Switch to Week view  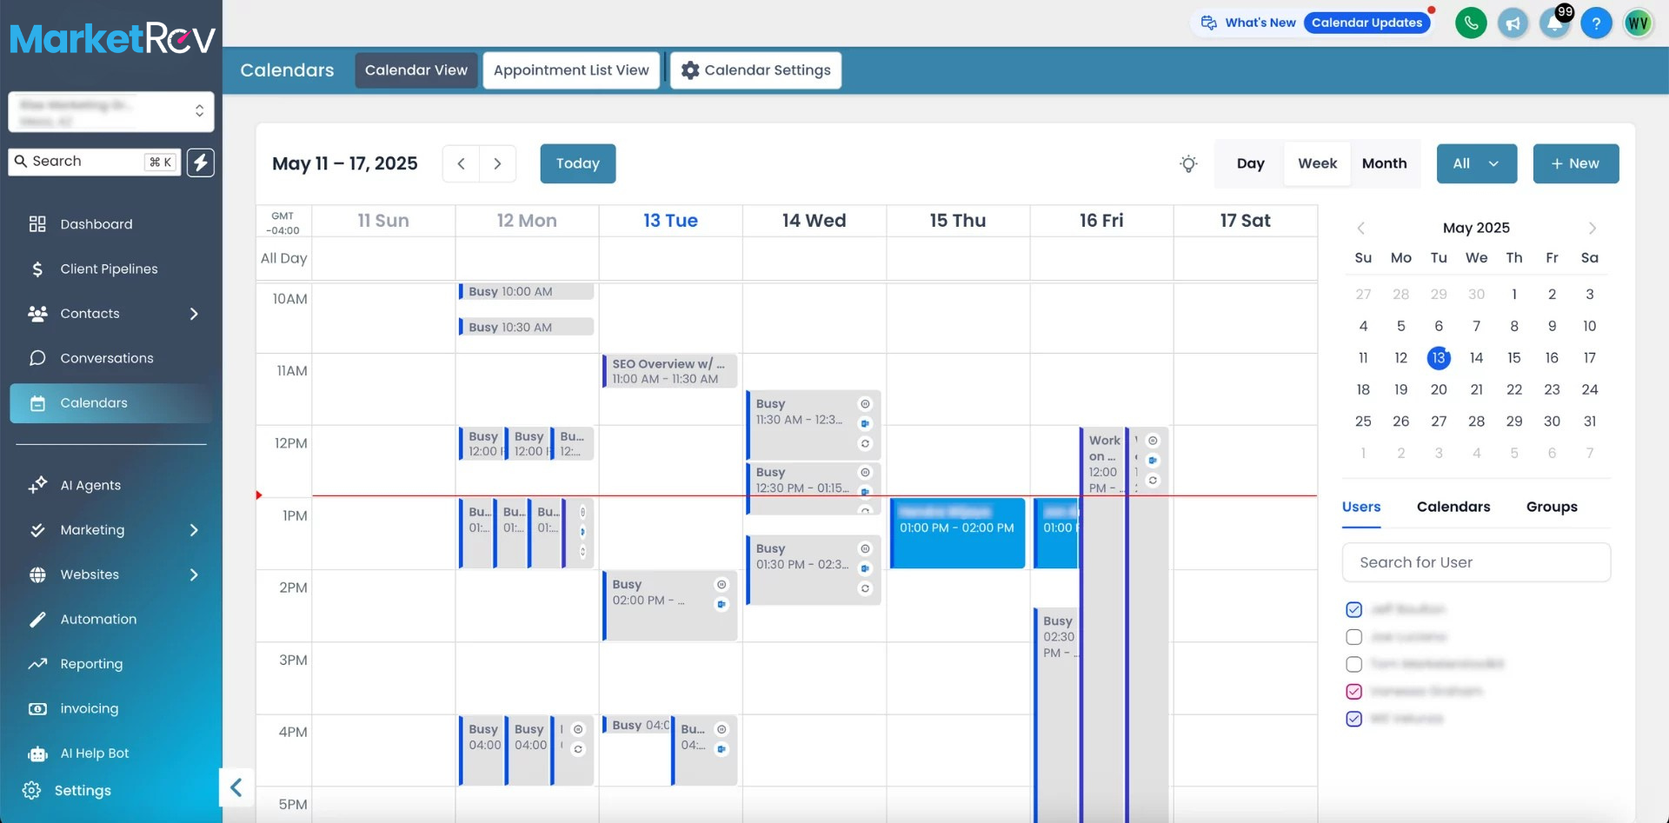click(x=1317, y=163)
